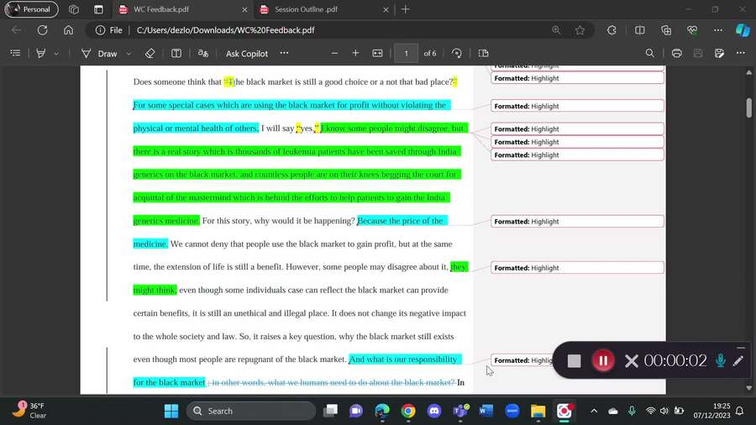This screenshot has width=756, height=425.
Task: Toggle the Draw tool on
Action: (x=100, y=53)
